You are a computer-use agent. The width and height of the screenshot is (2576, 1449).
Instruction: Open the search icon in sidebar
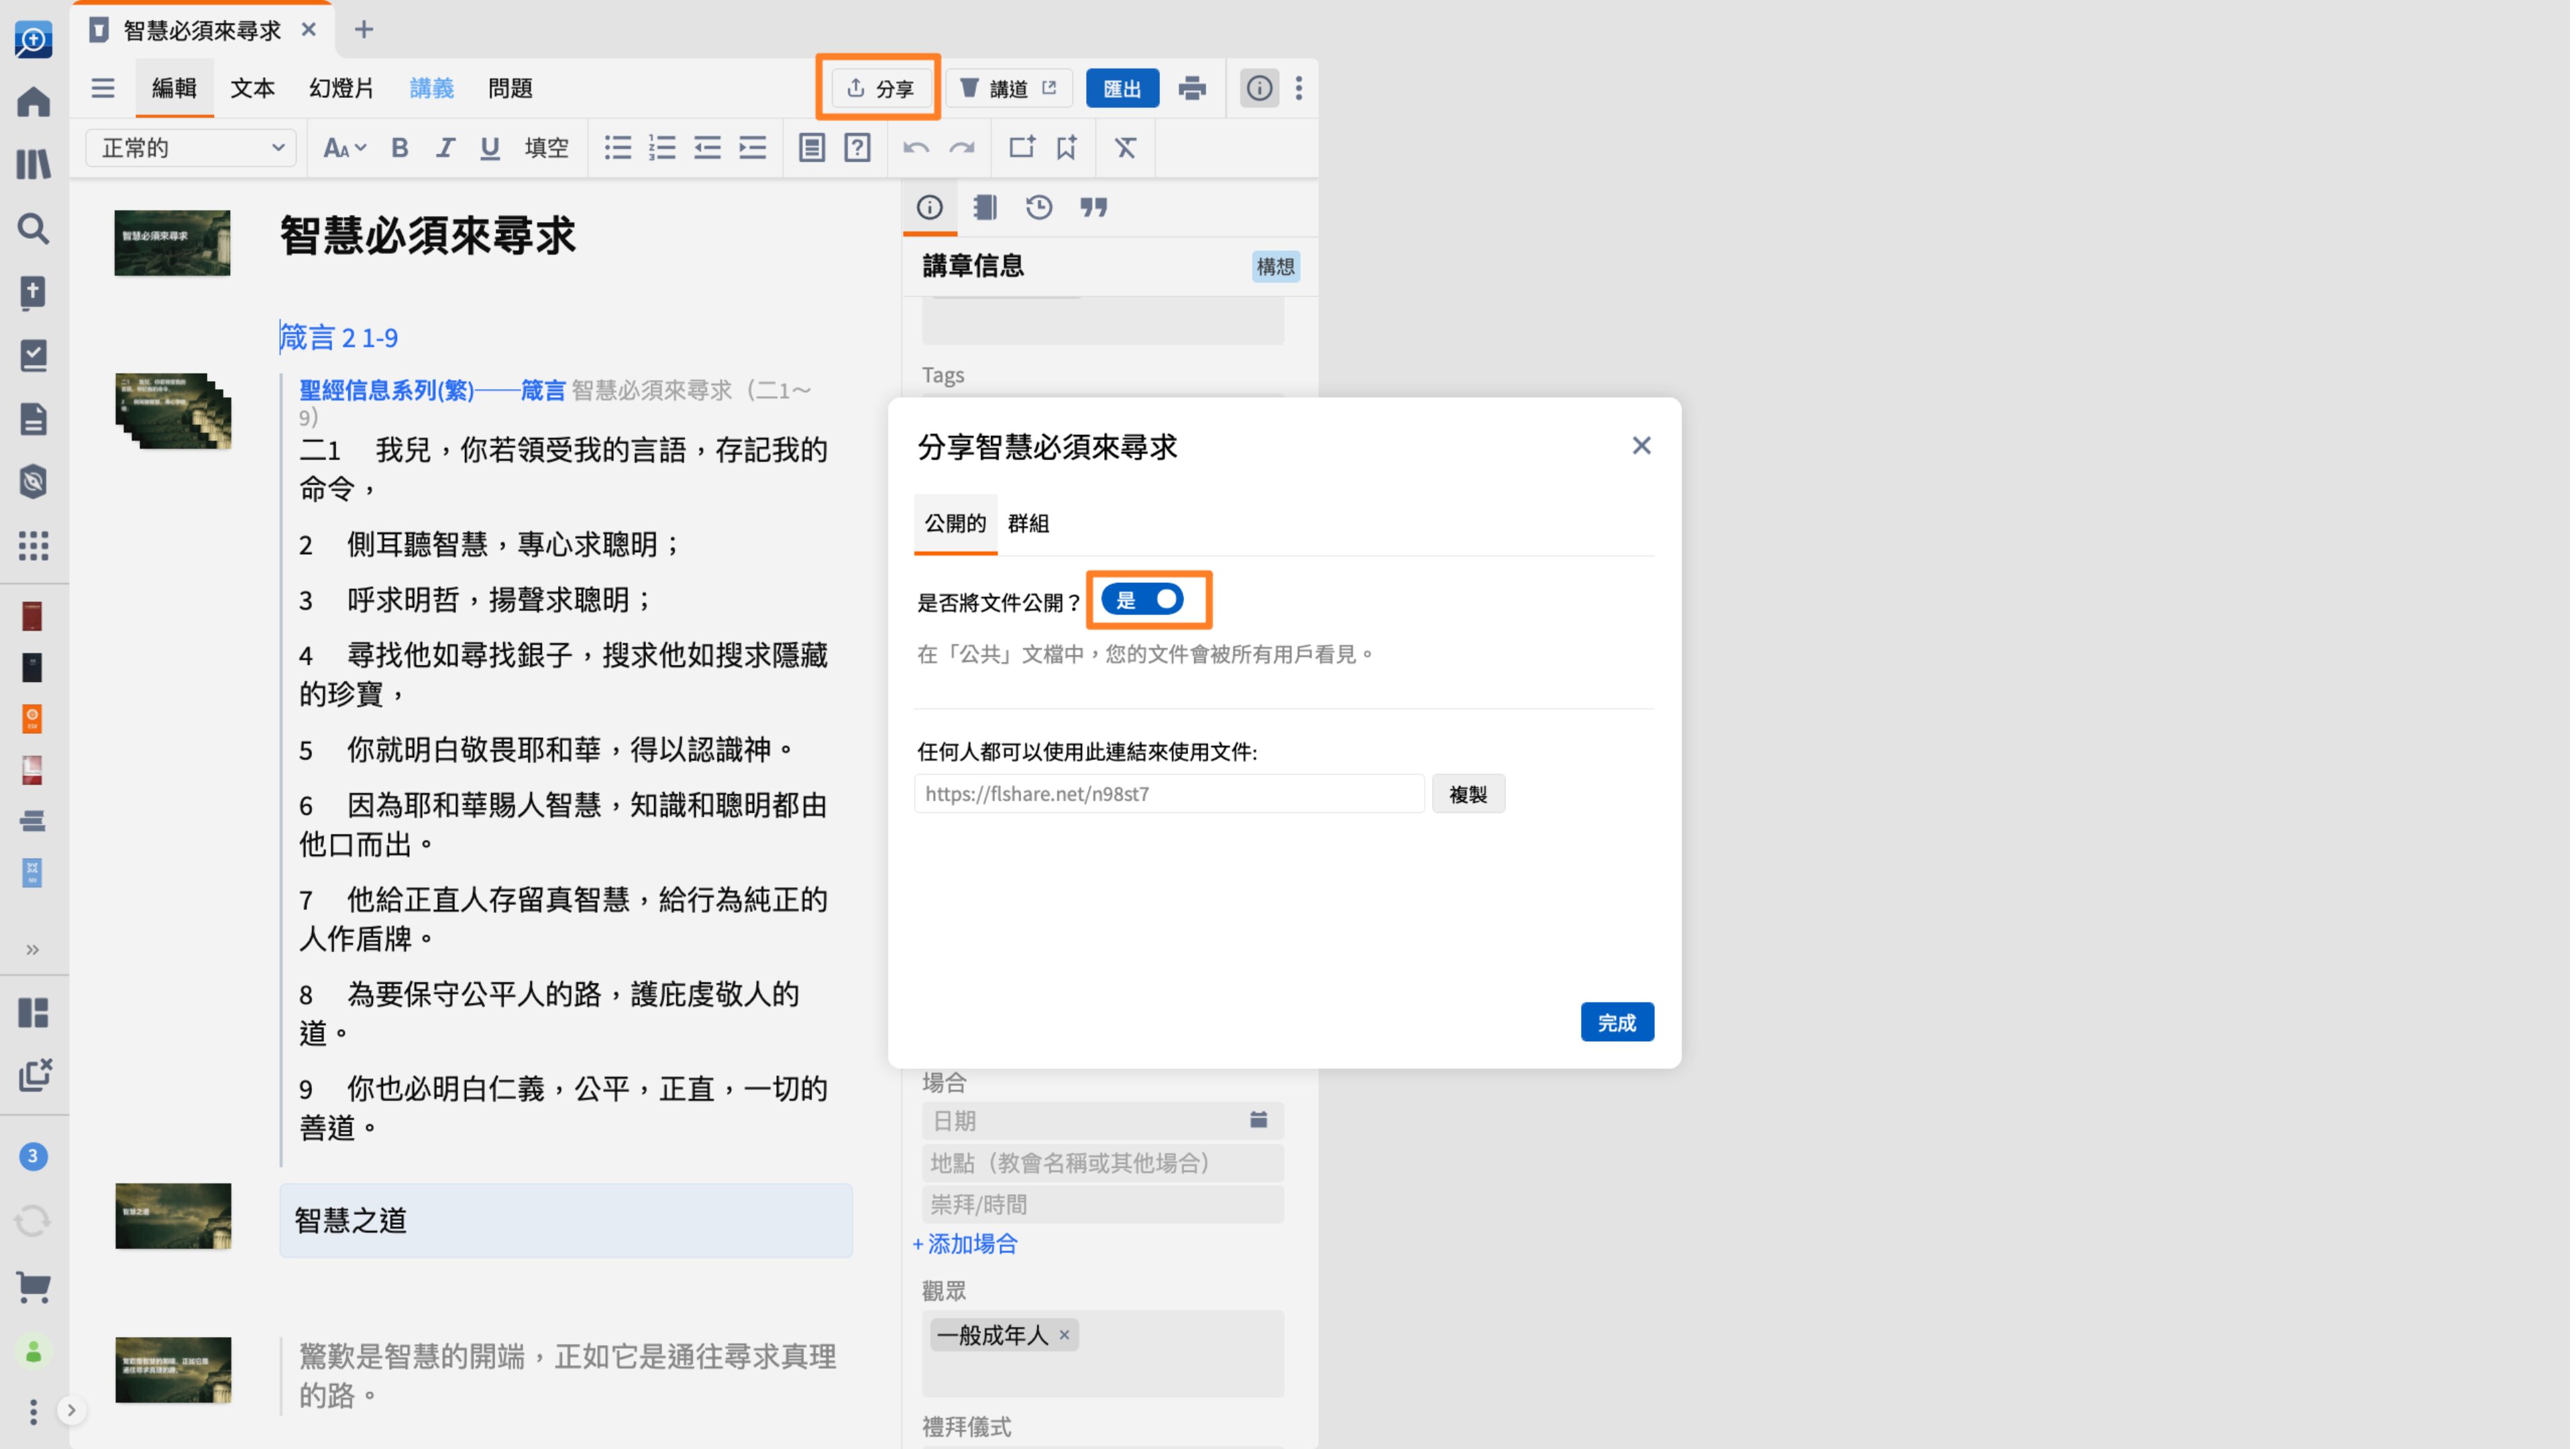pos(33,228)
